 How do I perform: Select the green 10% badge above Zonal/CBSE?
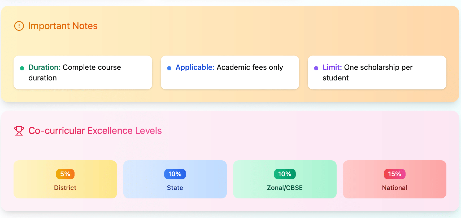285,174
